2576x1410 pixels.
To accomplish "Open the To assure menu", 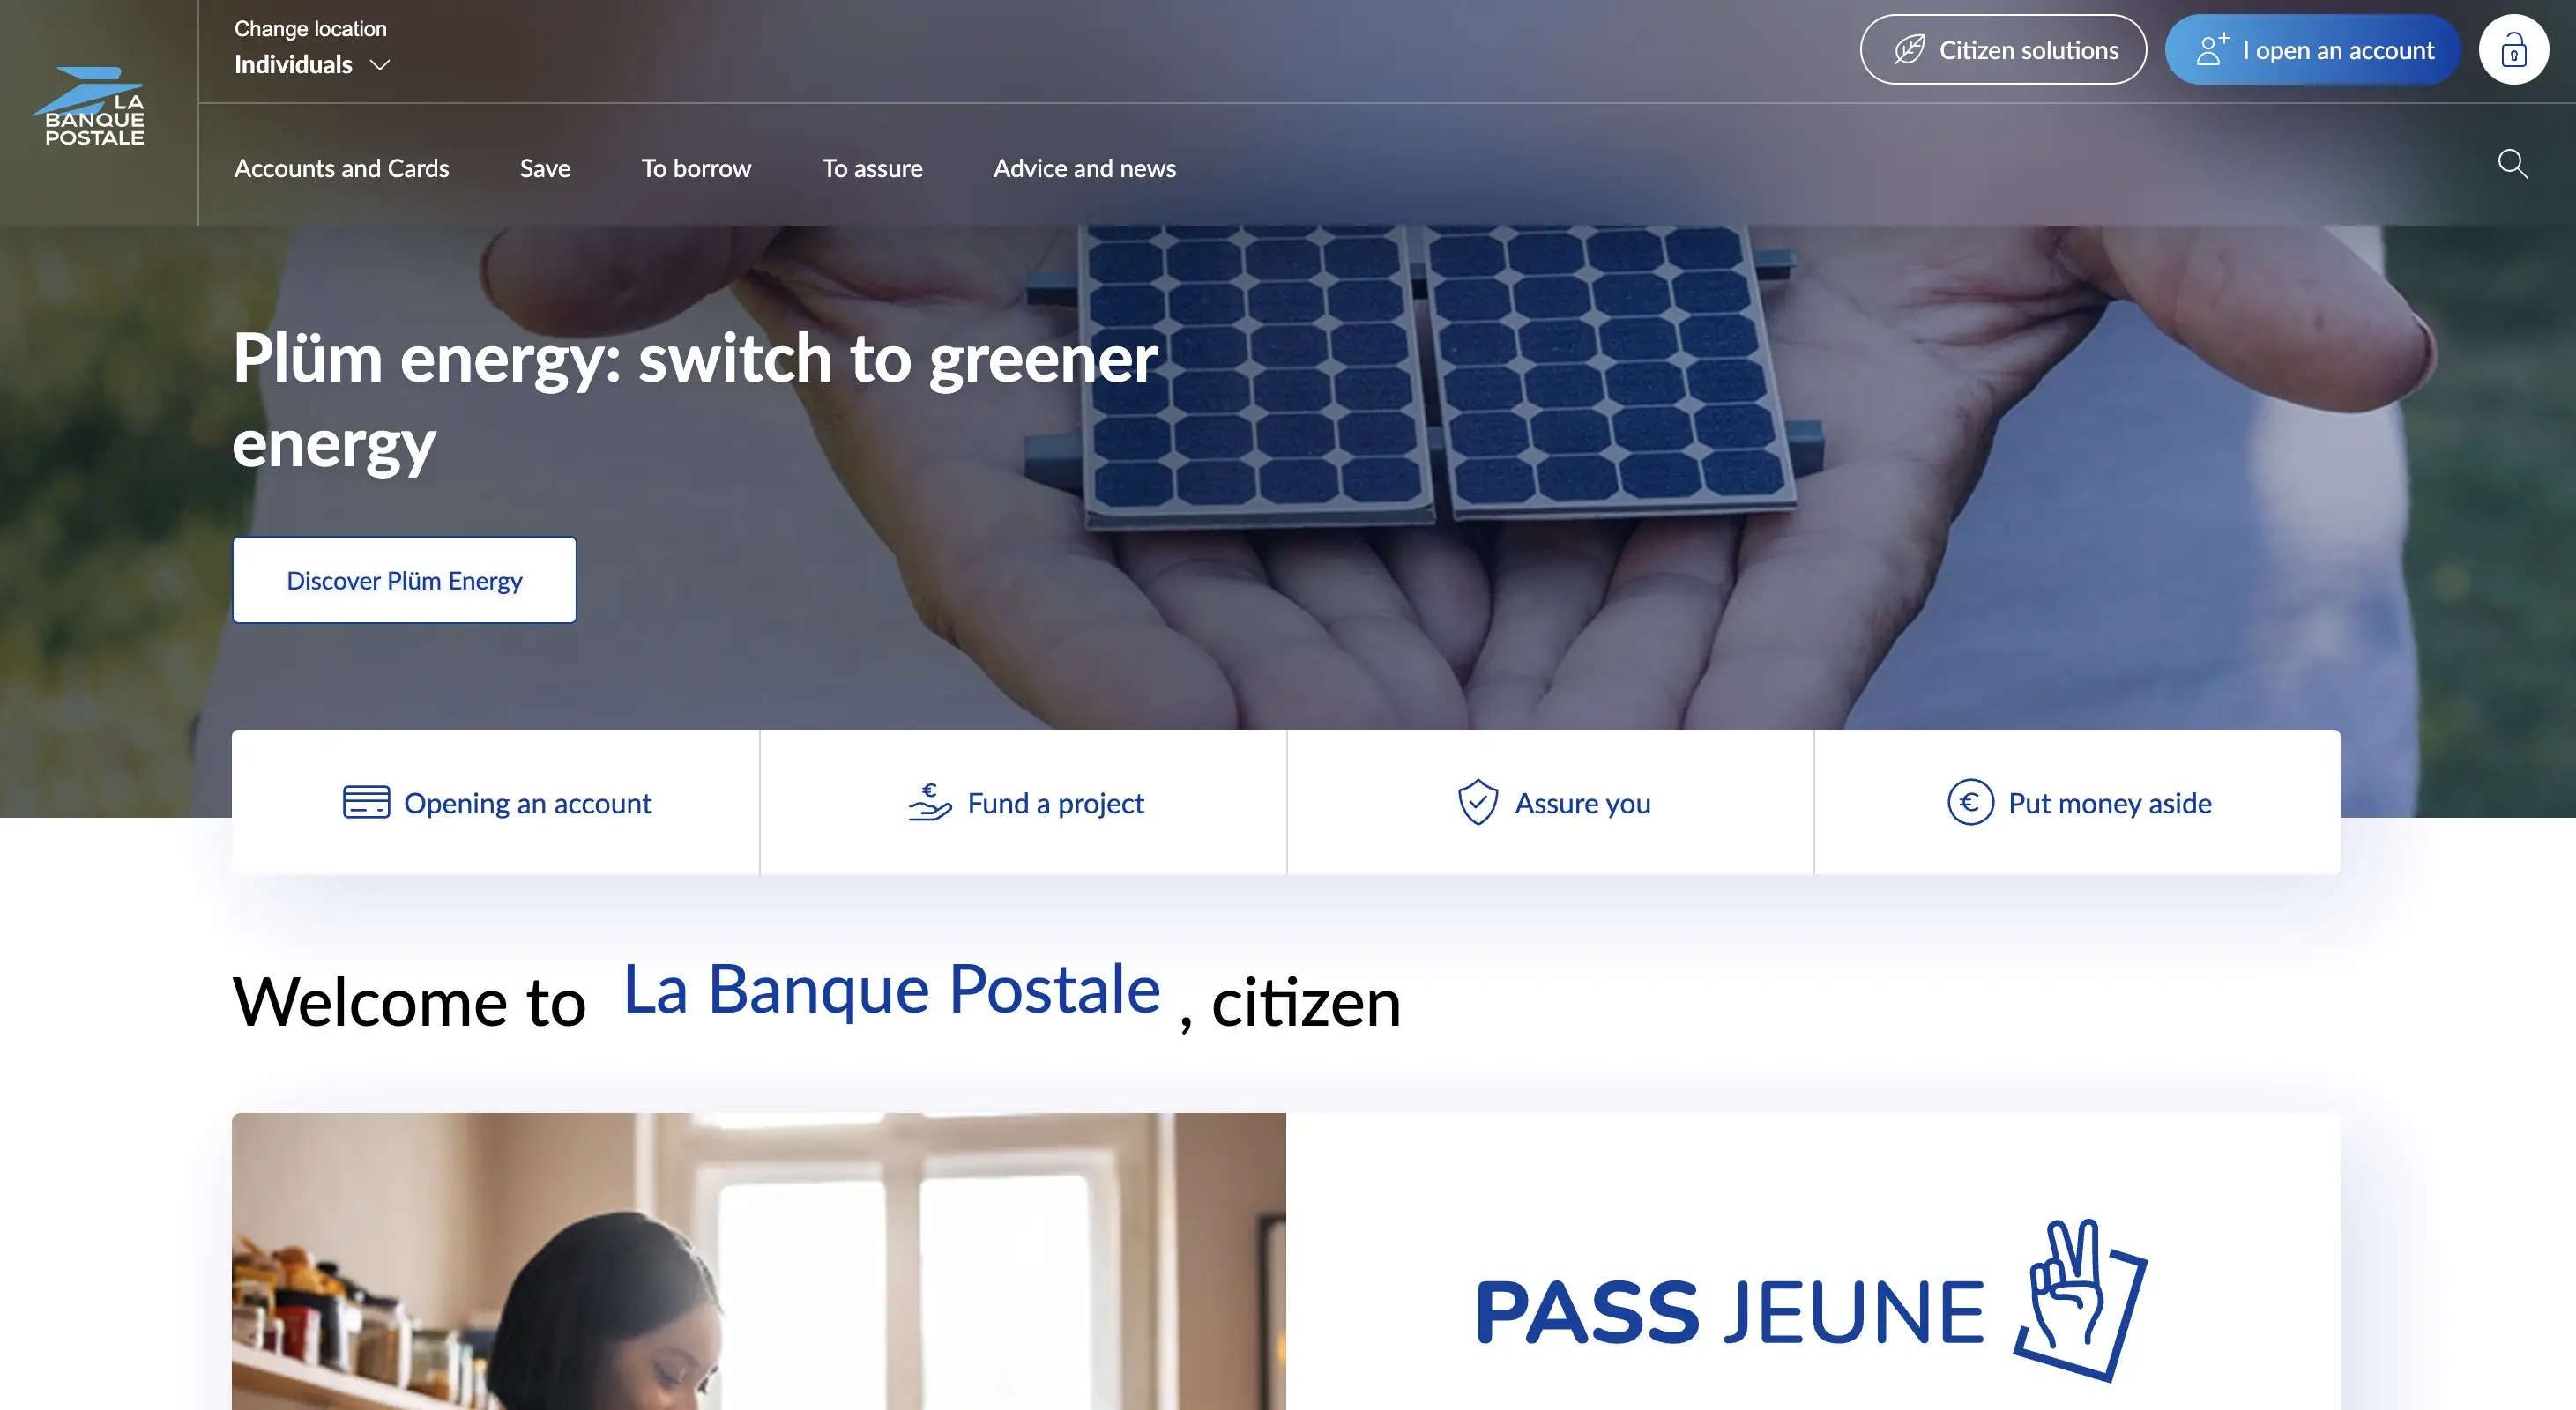I will pos(872,169).
